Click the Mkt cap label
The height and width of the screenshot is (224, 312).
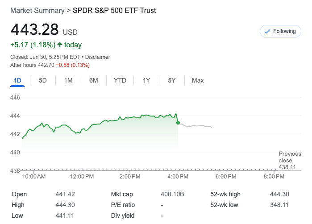pos(122,194)
